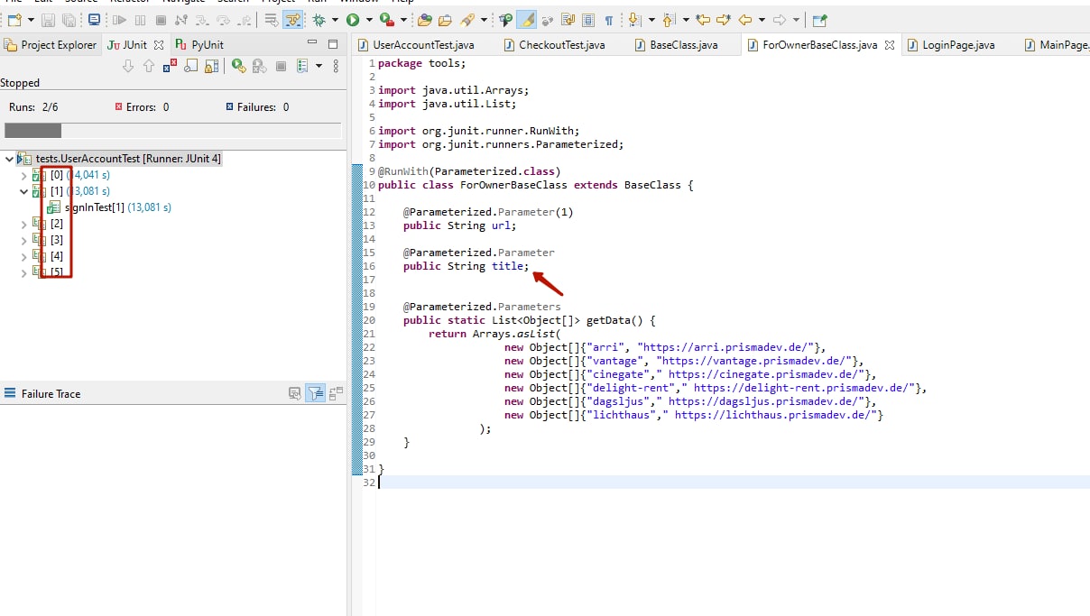
Task: Click the Suspend debug button
Action: [x=140, y=20]
